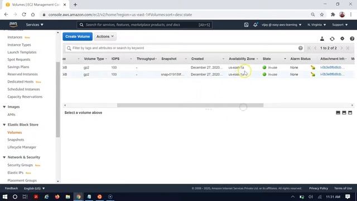Click alarm icon in snapshot volume row
The image size is (357, 201).
(x=313, y=74)
